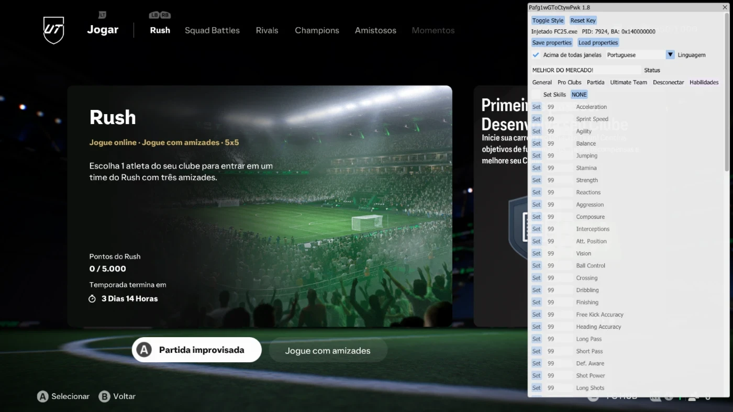Click the Save properties button
The image size is (733, 412).
click(552, 42)
